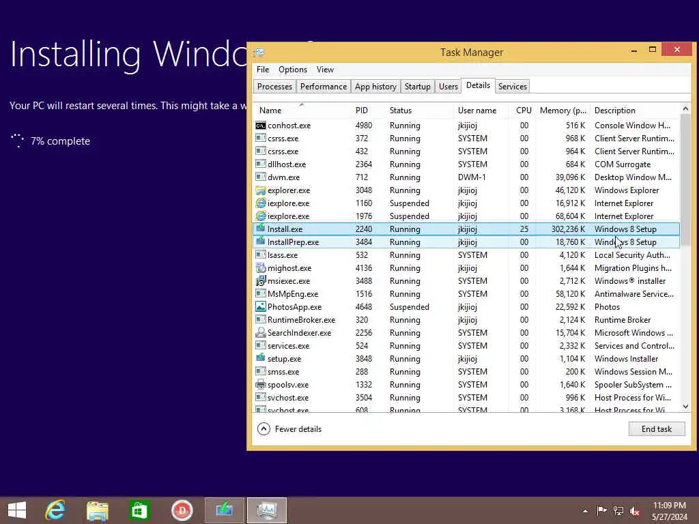Select svchost.exe with PID 3504

[x=466, y=398]
